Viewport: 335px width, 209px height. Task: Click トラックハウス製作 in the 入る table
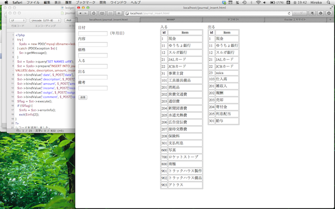(185, 171)
